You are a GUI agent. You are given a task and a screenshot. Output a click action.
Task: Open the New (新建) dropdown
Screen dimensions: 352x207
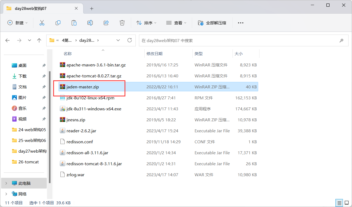pos(18,23)
